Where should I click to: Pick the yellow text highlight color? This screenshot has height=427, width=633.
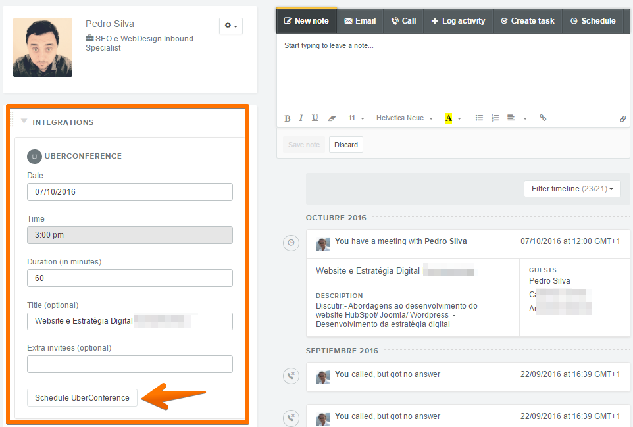click(449, 118)
